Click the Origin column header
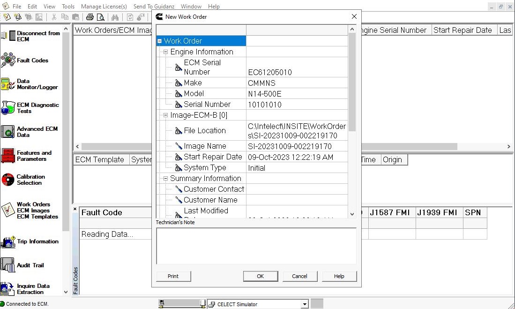The height and width of the screenshot is (309, 515). (394, 160)
